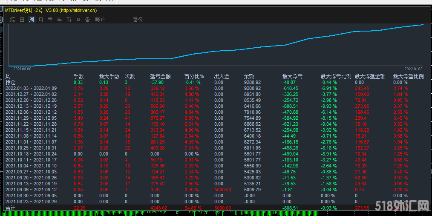Show the 年 yearly statistics tab
Image resolution: width=432 pixels, height=216 pixels.
59,20
